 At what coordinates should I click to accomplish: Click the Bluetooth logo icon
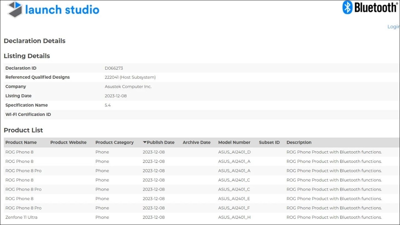click(x=347, y=7)
